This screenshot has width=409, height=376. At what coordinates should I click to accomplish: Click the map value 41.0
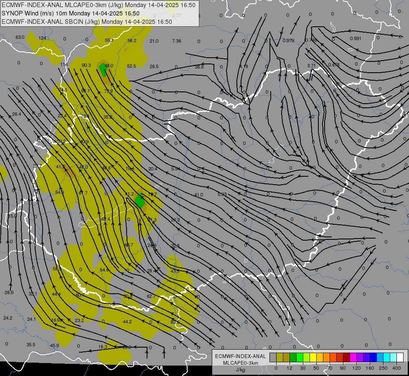(198, 195)
